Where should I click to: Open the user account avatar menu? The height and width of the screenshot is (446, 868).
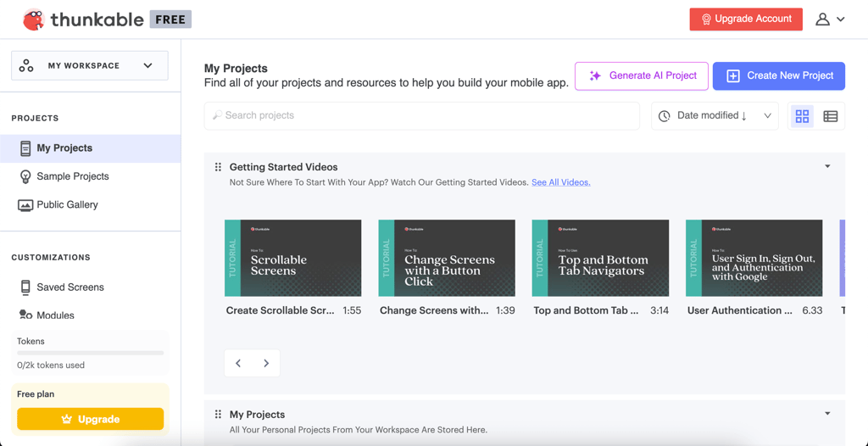pyautogui.click(x=822, y=19)
